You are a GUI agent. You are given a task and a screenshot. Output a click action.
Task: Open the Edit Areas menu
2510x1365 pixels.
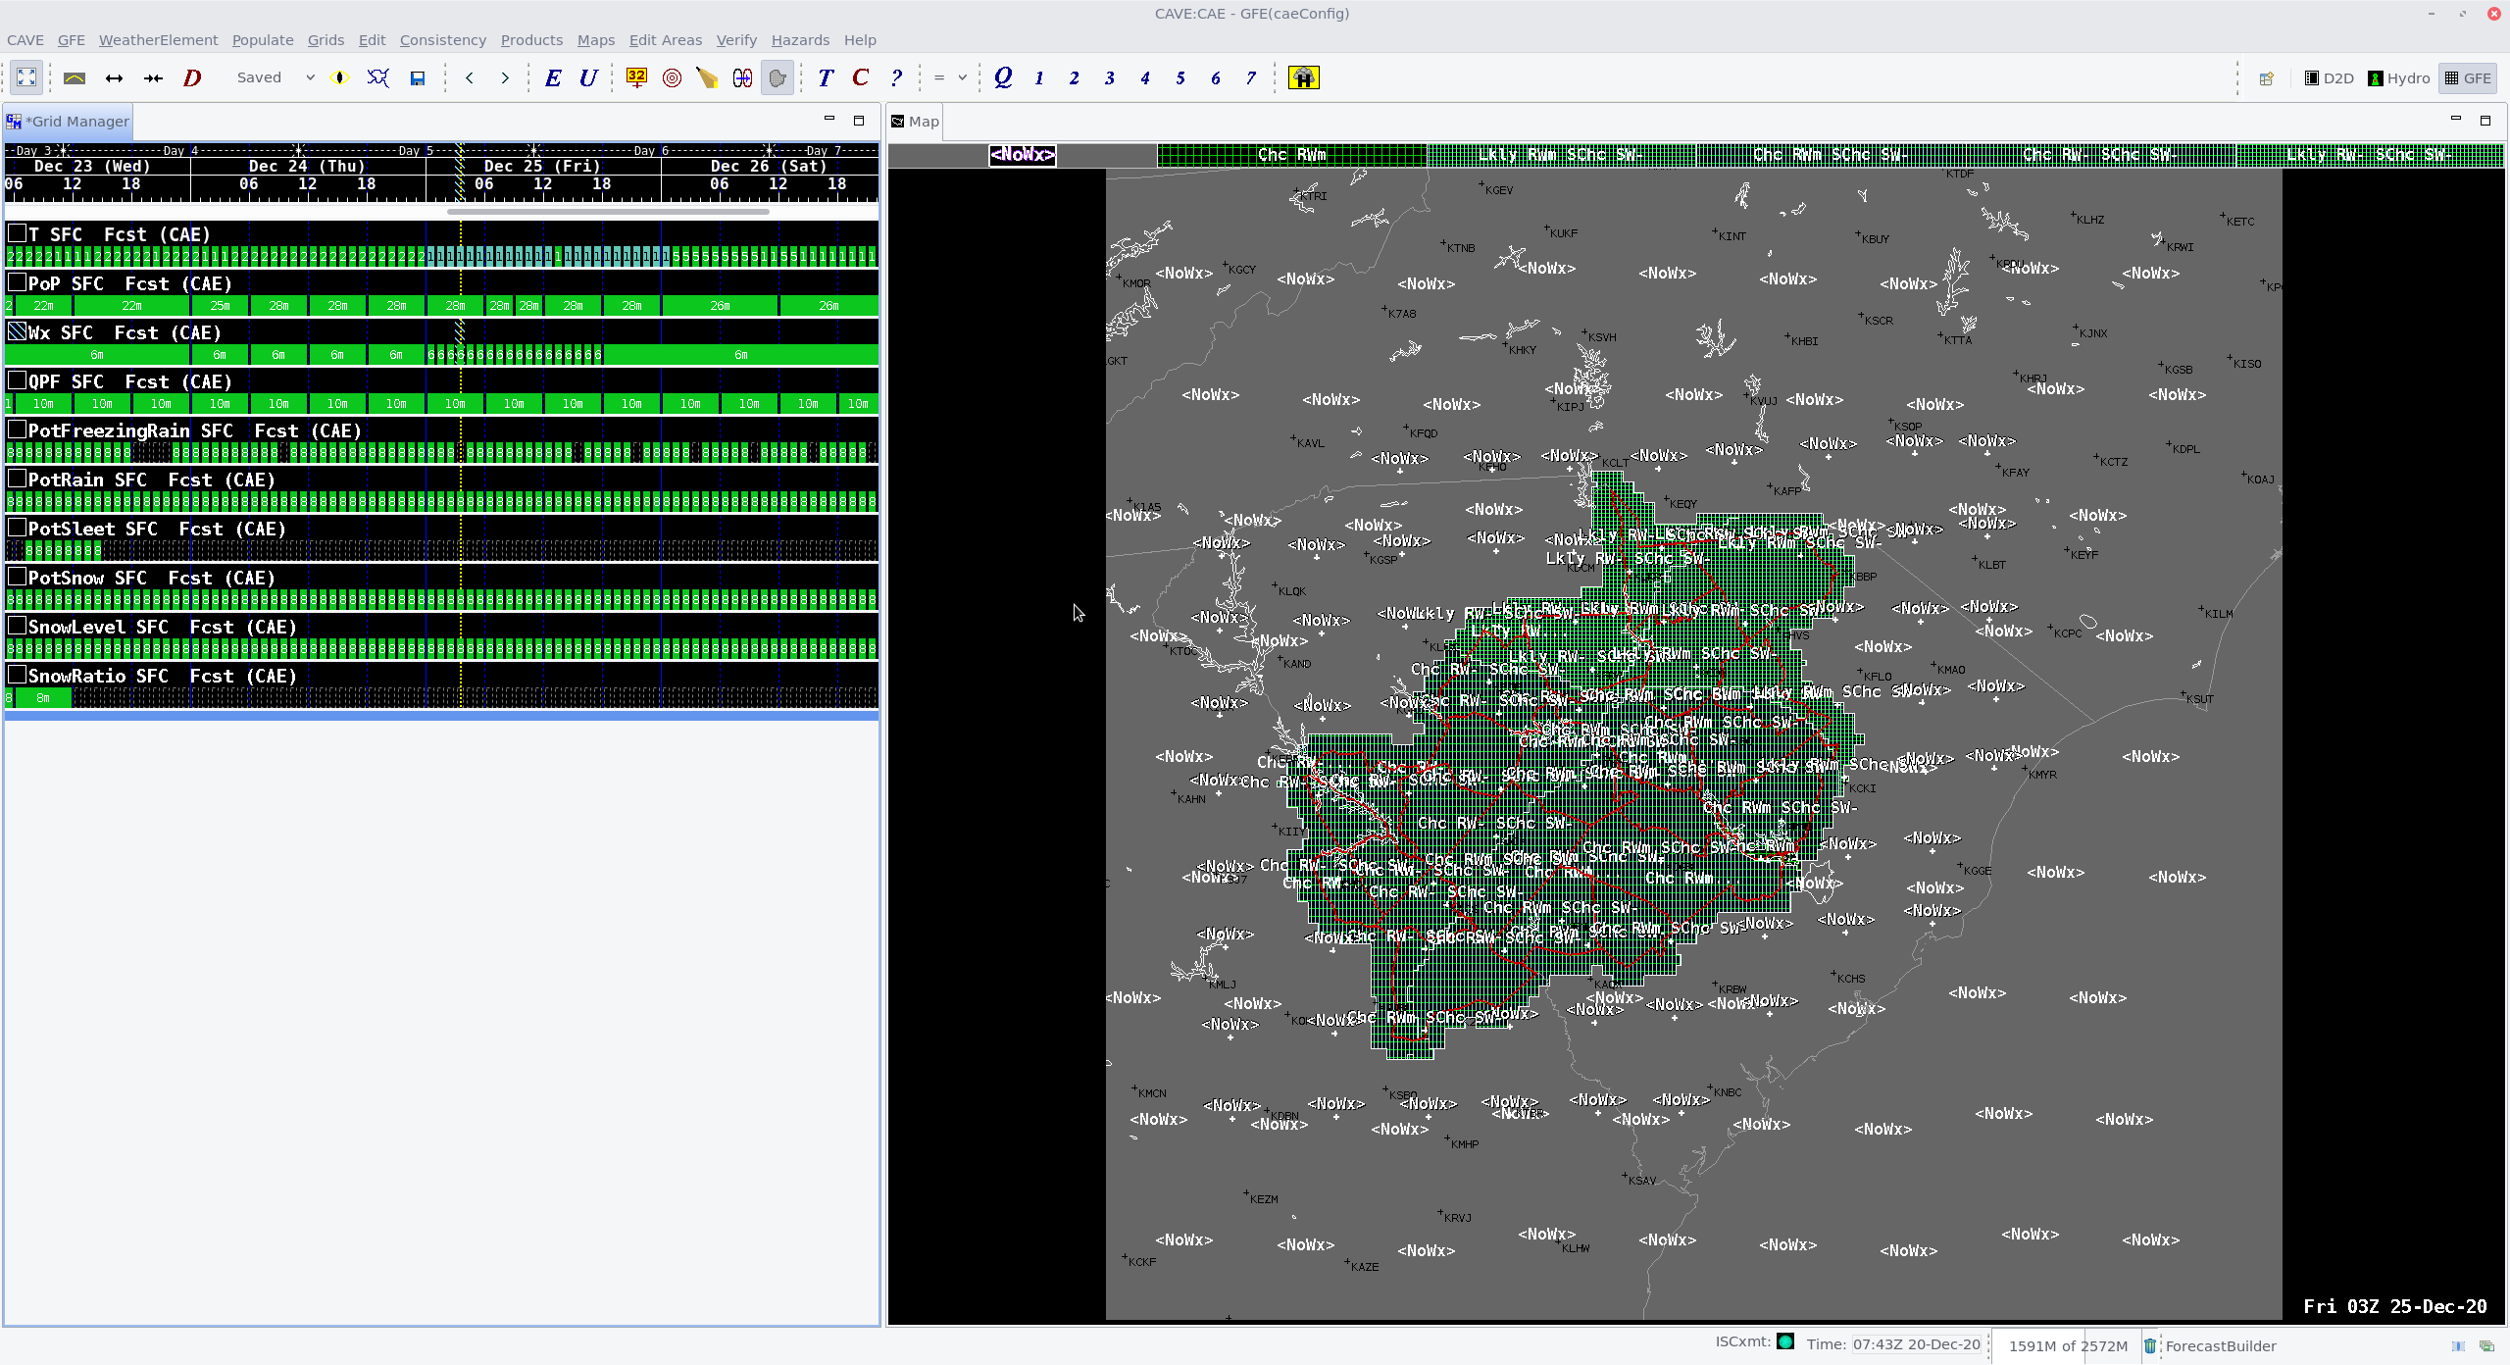point(665,40)
